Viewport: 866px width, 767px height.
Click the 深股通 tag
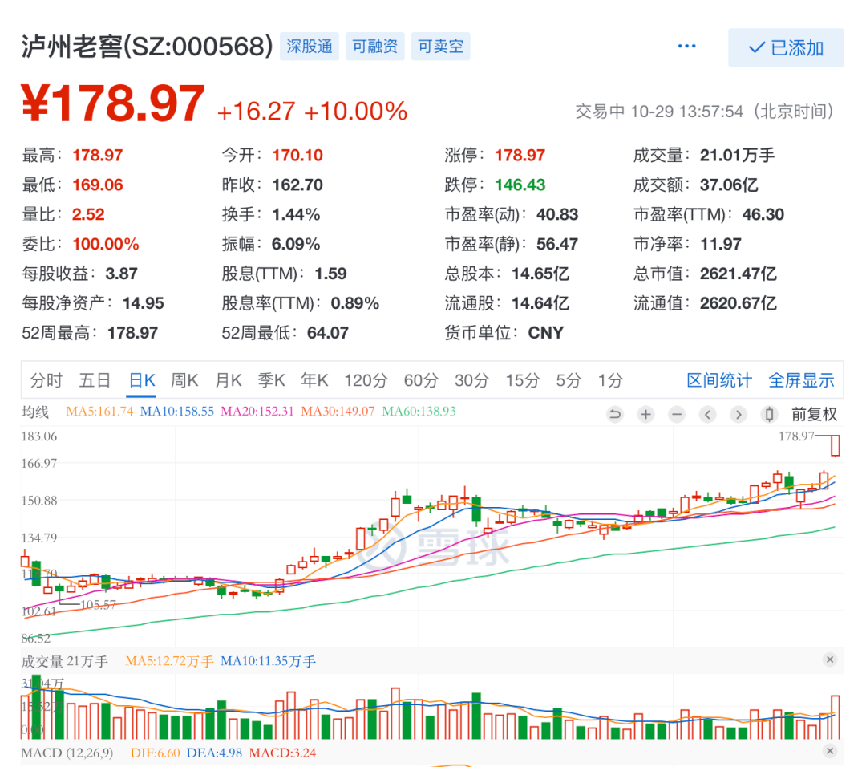coord(310,47)
